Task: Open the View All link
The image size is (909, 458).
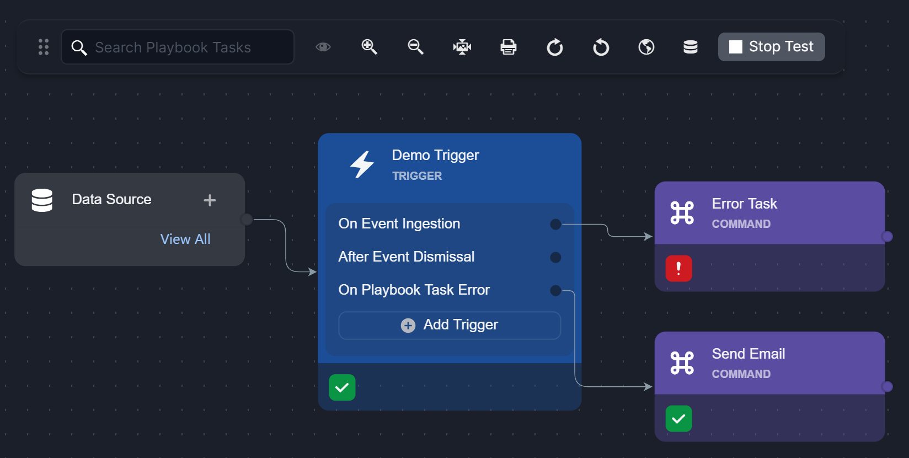Action: 185,239
